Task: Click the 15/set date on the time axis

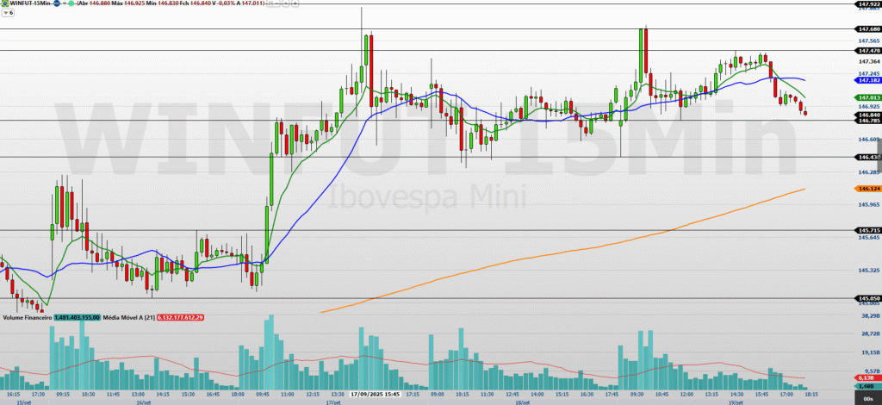Action: (23, 402)
